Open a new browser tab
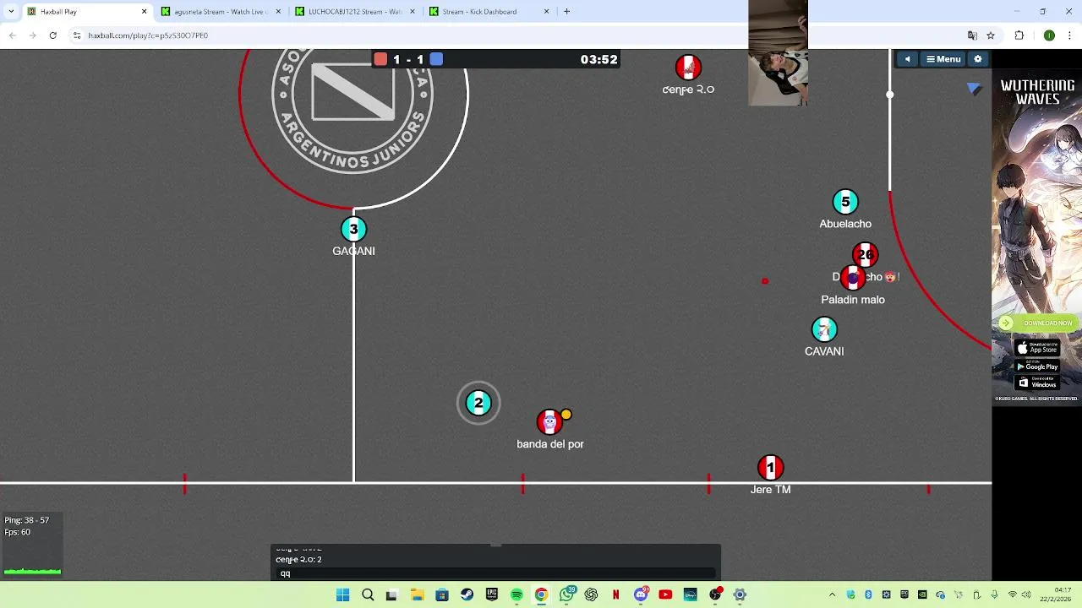The image size is (1082, 608). (566, 12)
